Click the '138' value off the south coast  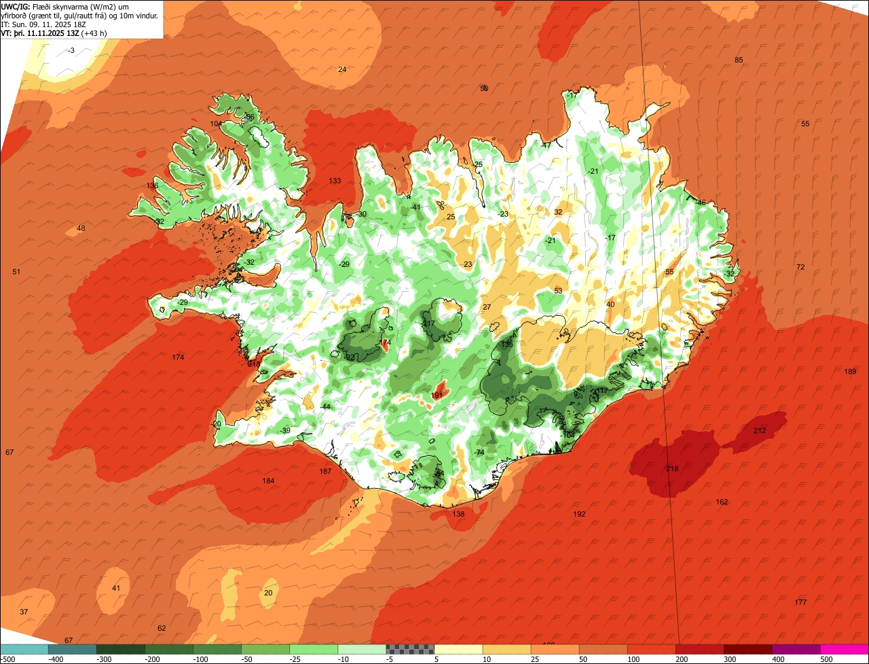click(459, 514)
